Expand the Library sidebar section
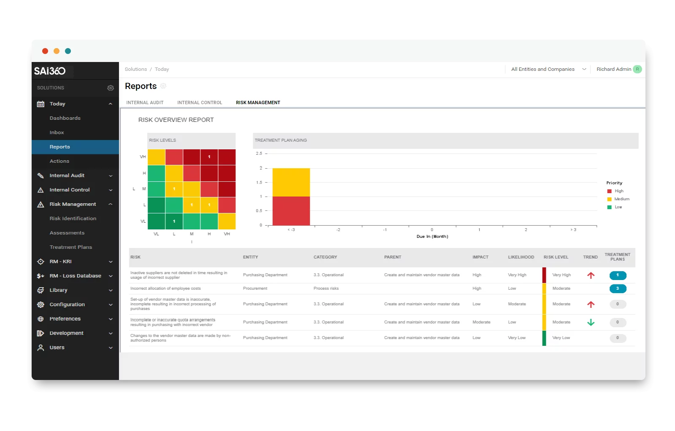This screenshot has height=431, width=675. [x=111, y=290]
